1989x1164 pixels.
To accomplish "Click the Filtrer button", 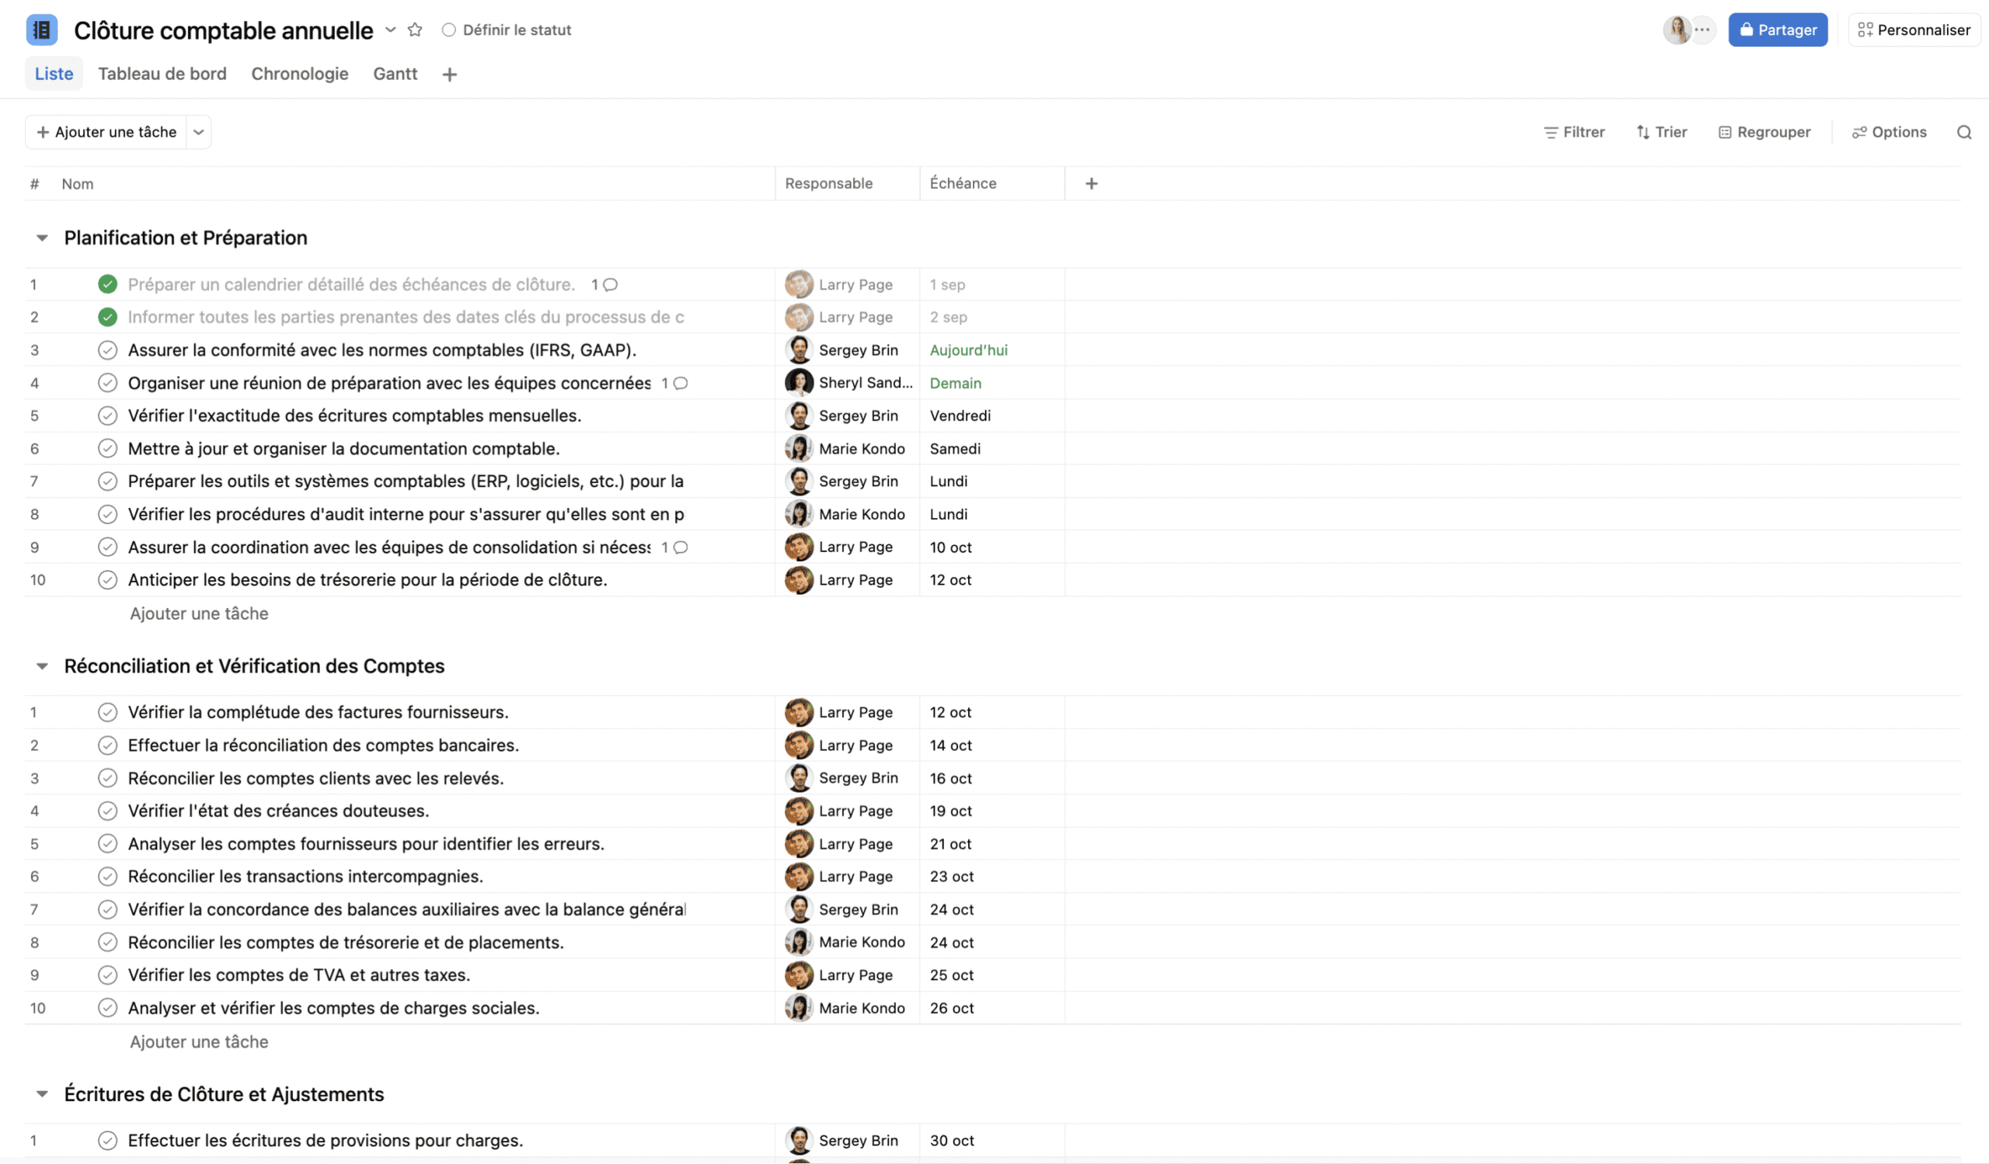I will tap(1574, 133).
